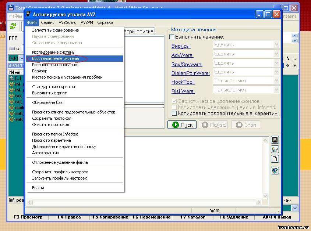Tick Копировать подозрительные в карантин checkbox
Image resolution: width=311 pixels, height=231 pixels.
click(x=174, y=113)
